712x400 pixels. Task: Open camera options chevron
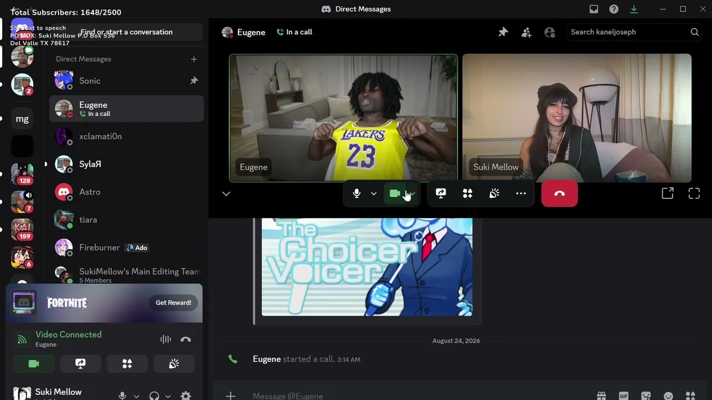(412, 193)
